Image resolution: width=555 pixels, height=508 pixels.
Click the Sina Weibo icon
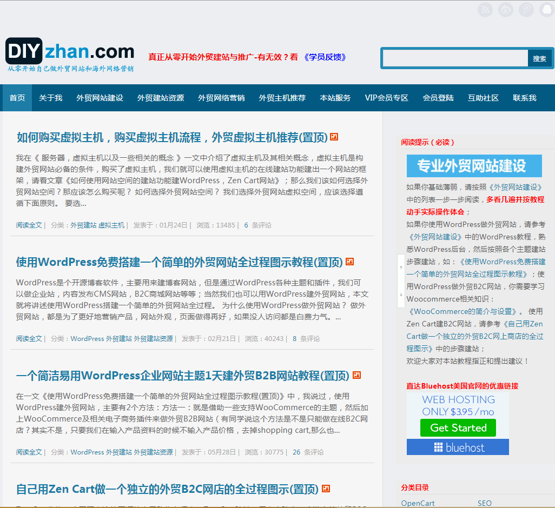[x=506, y=10]
